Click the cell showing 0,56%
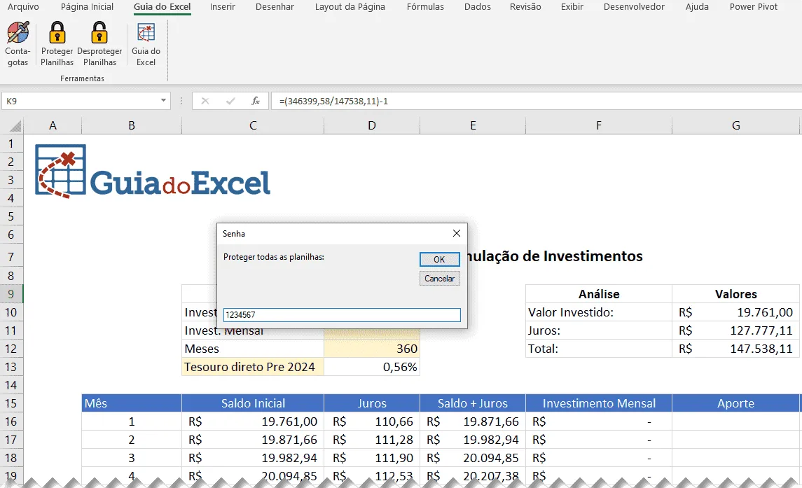Screen dimensions: 802x488 pyautogui.click(x=372, y=367)
